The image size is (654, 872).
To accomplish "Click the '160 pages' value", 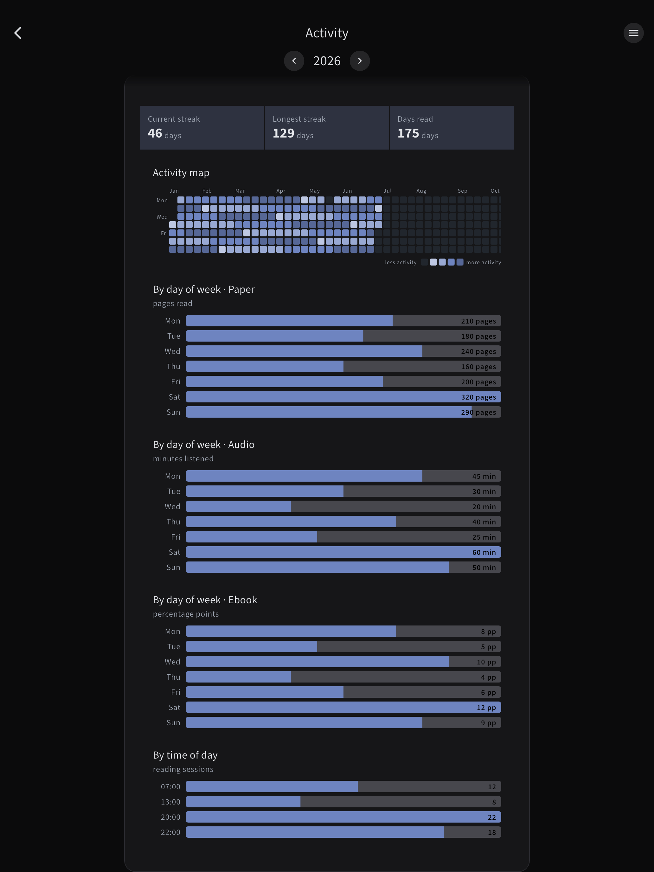I will click(x=478, y=367).
